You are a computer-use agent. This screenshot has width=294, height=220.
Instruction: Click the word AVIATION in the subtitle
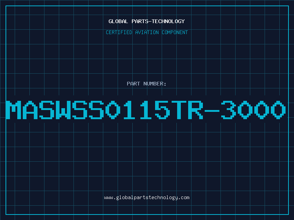pos(147,32)
